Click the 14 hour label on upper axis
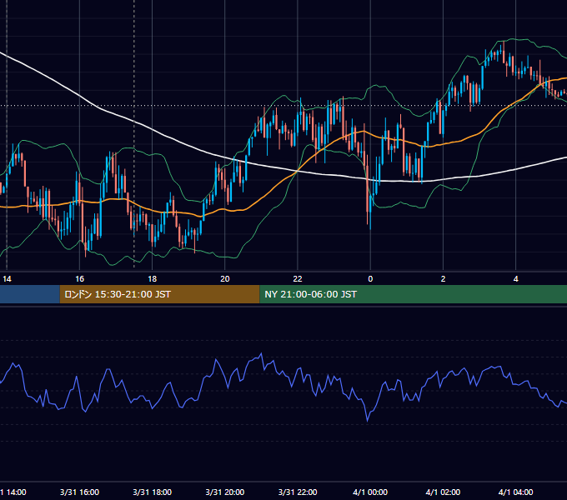Image resolution: width=567 pixels, height=500 pixels. coord(7,279)
